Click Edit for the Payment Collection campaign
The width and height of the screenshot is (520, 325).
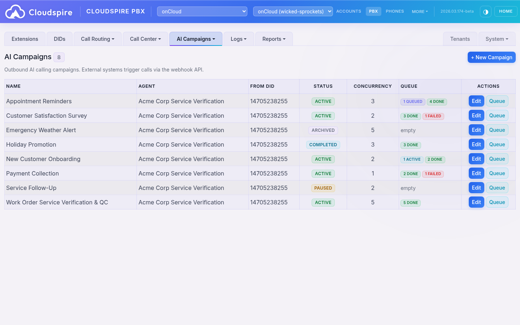pos(476,173)
